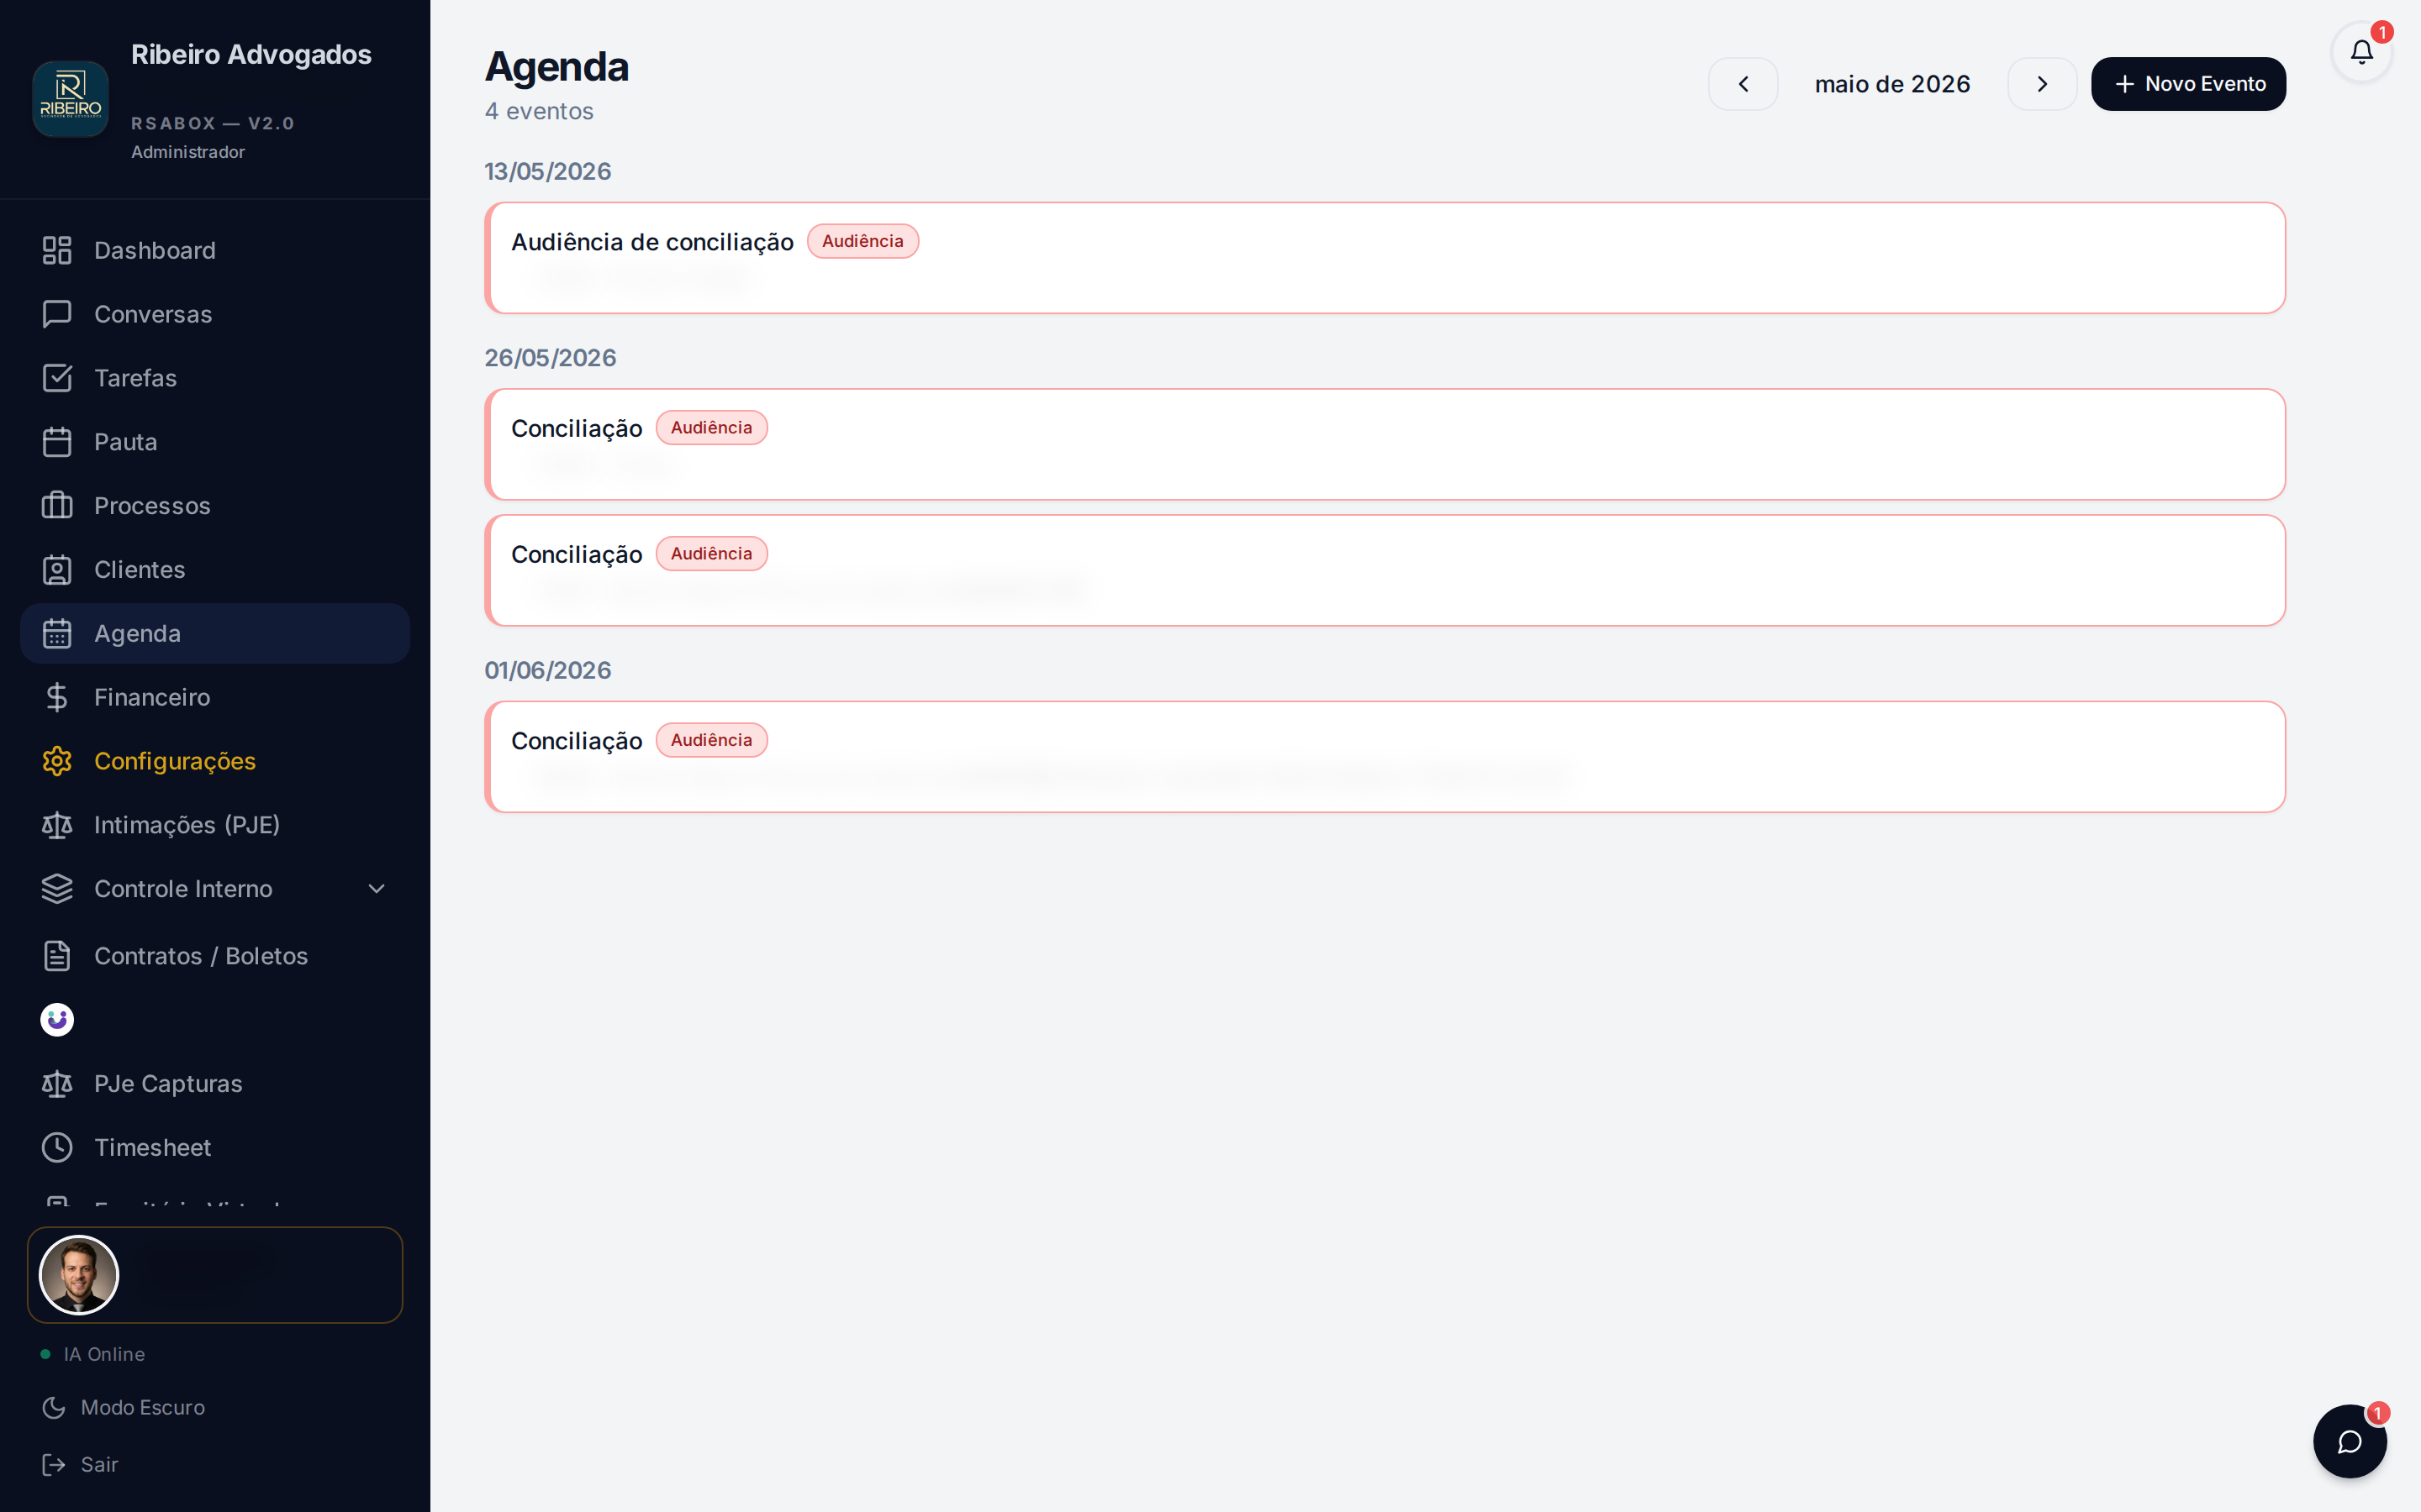This screenshot has height=1512, width=2421.
Task: Expand the Controle Interno chevron
Action: point(376,889)
